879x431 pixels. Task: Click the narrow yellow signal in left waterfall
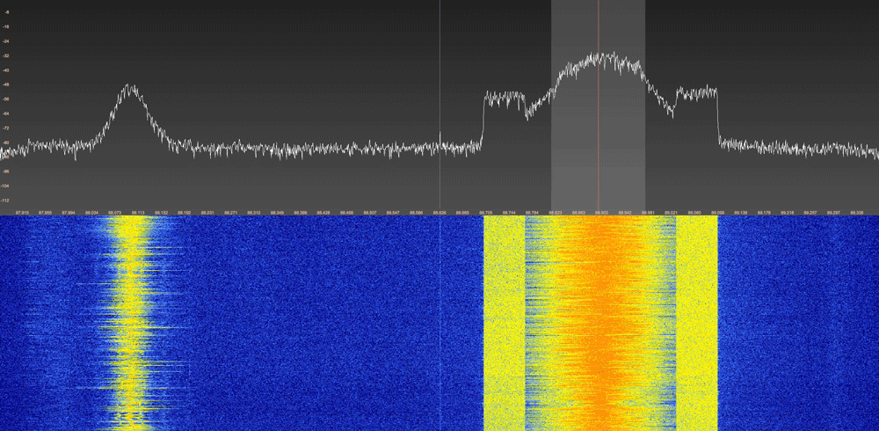(132, 325)
